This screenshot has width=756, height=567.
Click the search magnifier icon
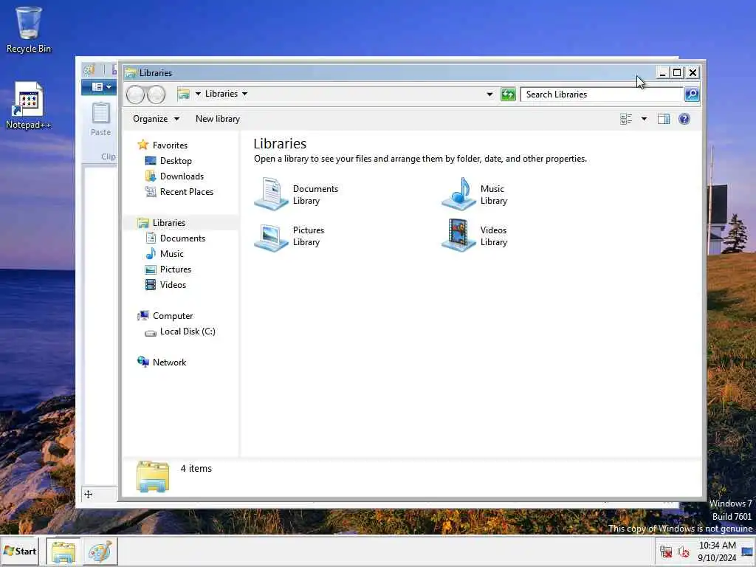click(x=691, y=94)
